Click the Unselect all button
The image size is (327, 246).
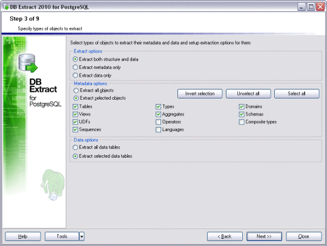[248, 94]
